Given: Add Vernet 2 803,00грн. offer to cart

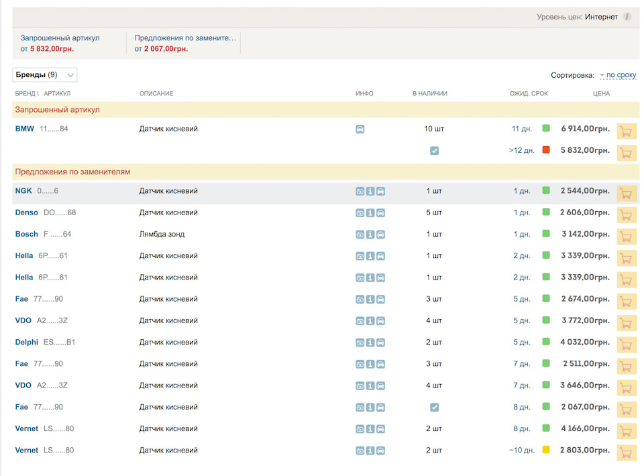Looking at the screenshot, I should click(x=627, y=453).
